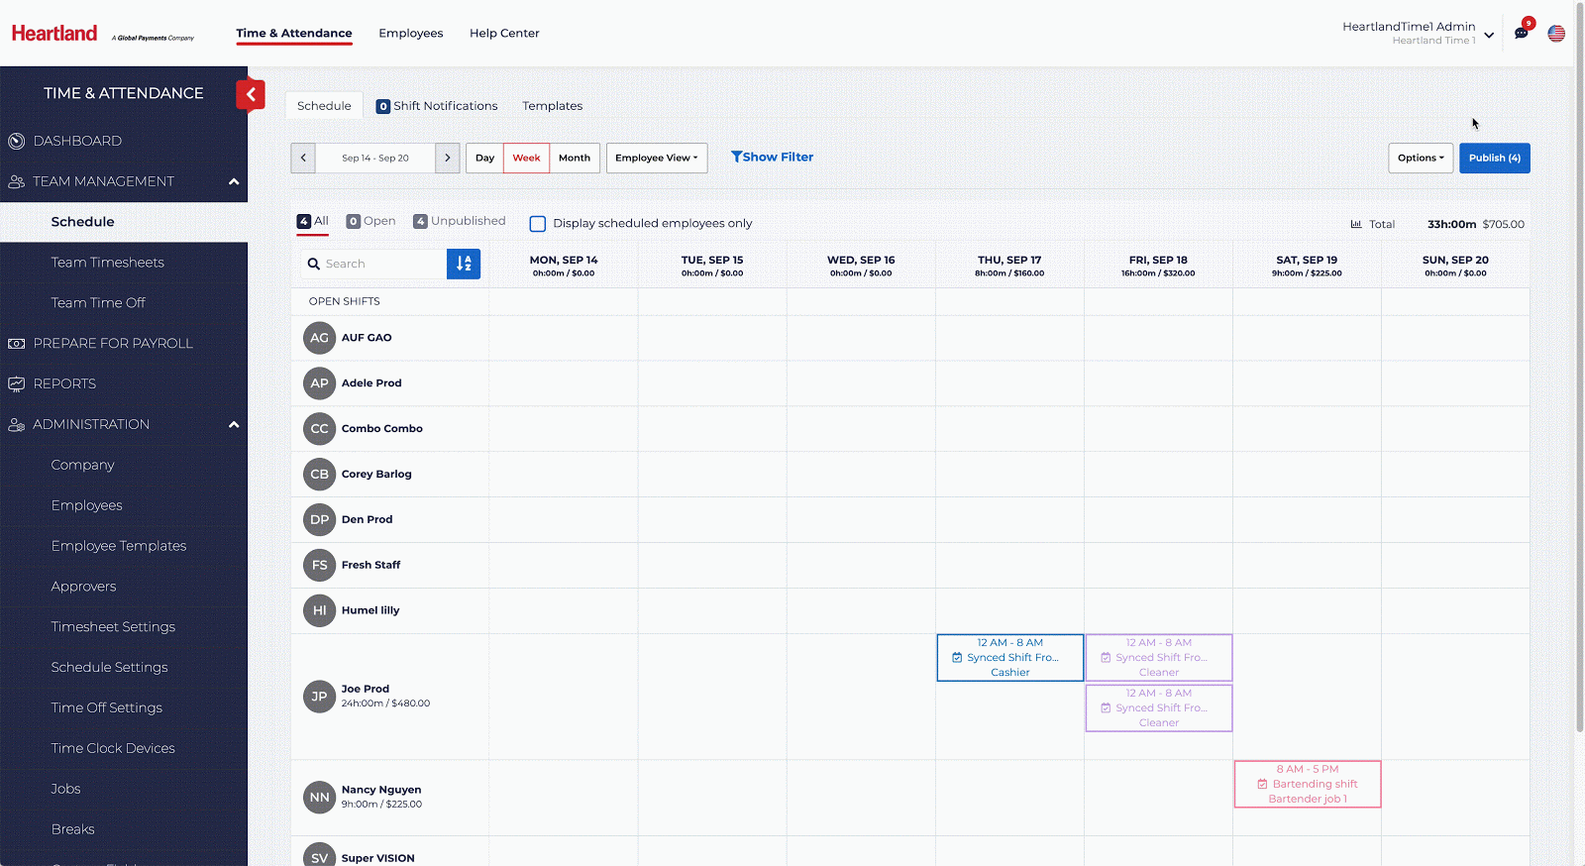Image resolution: width=1585 pixels, height=866 pixels.
Task: Switch to Month view
Action: [574, 158]
